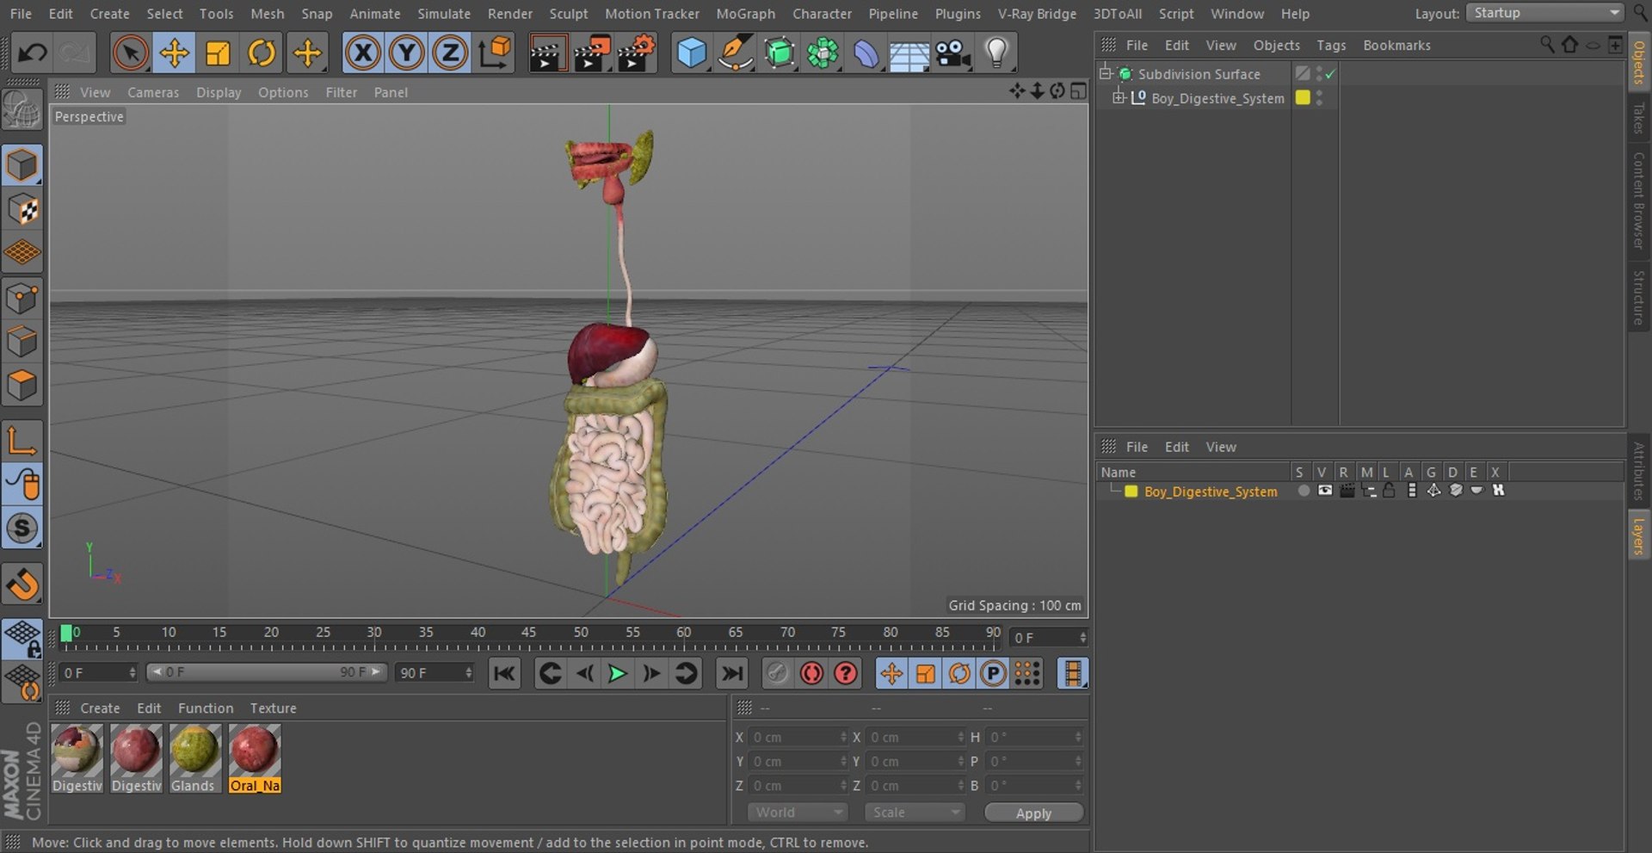1652x853 pixels.
Task: Toggle X-axis lock
Action: click(363, 53)
